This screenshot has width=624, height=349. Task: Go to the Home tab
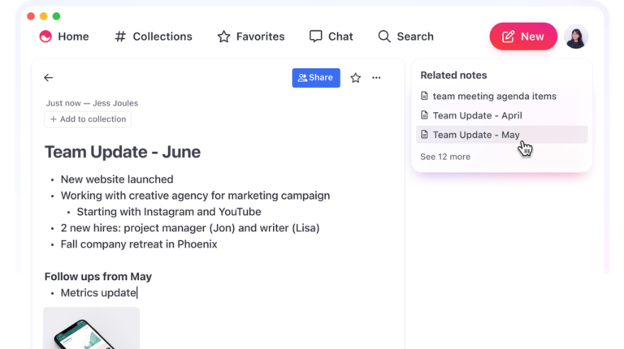coord(64,37)
